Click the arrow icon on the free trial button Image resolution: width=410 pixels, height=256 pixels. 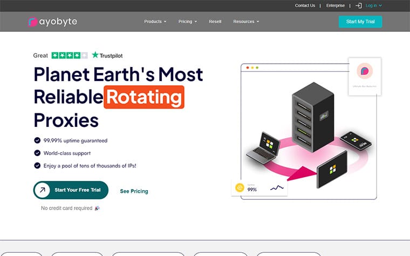coord(43,190)
